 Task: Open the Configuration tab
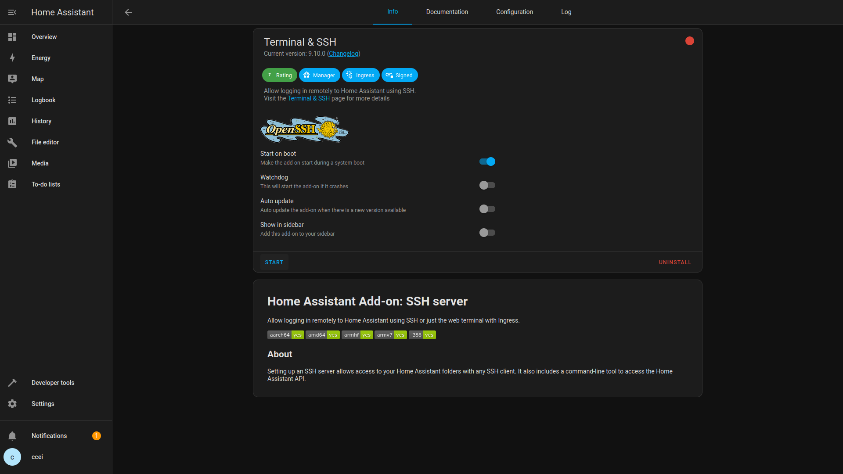pyautogui.click(x=514, y=12)
